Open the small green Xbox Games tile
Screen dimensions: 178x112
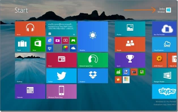(73, 41)
